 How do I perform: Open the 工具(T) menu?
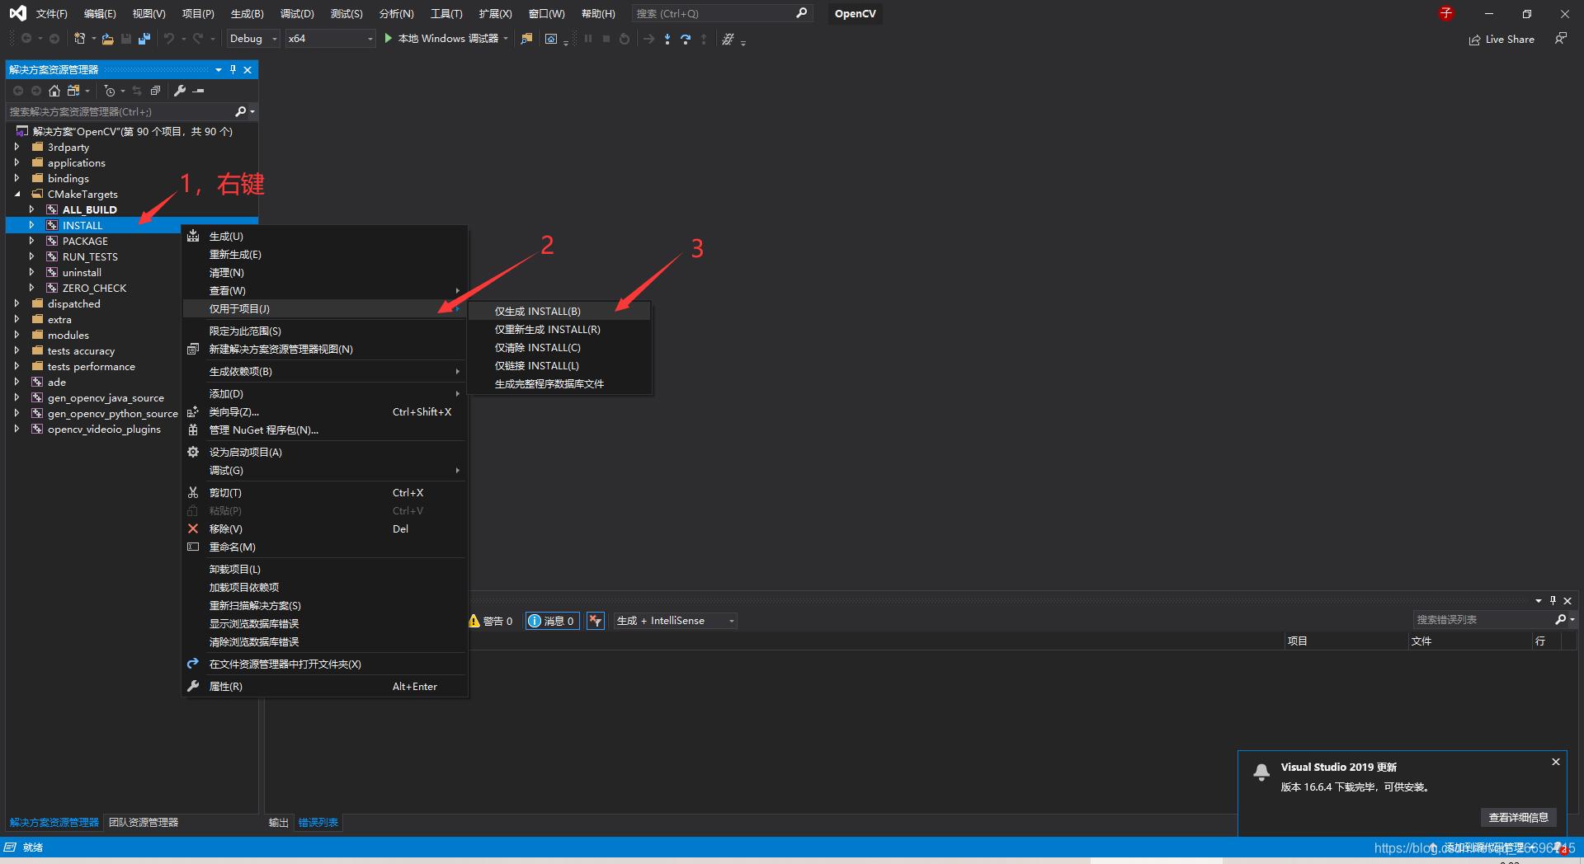pos(446,14)
